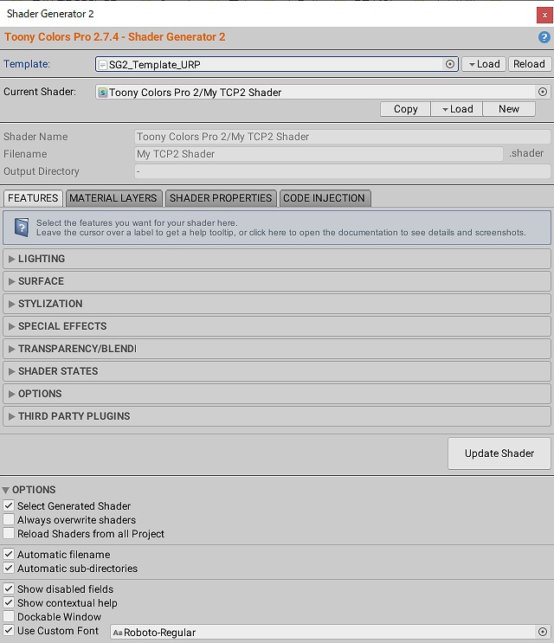This screenshot has height=643, width=554.
Task: Expand the TRANSPARENCY/BLENDING section
Action: 277,349
